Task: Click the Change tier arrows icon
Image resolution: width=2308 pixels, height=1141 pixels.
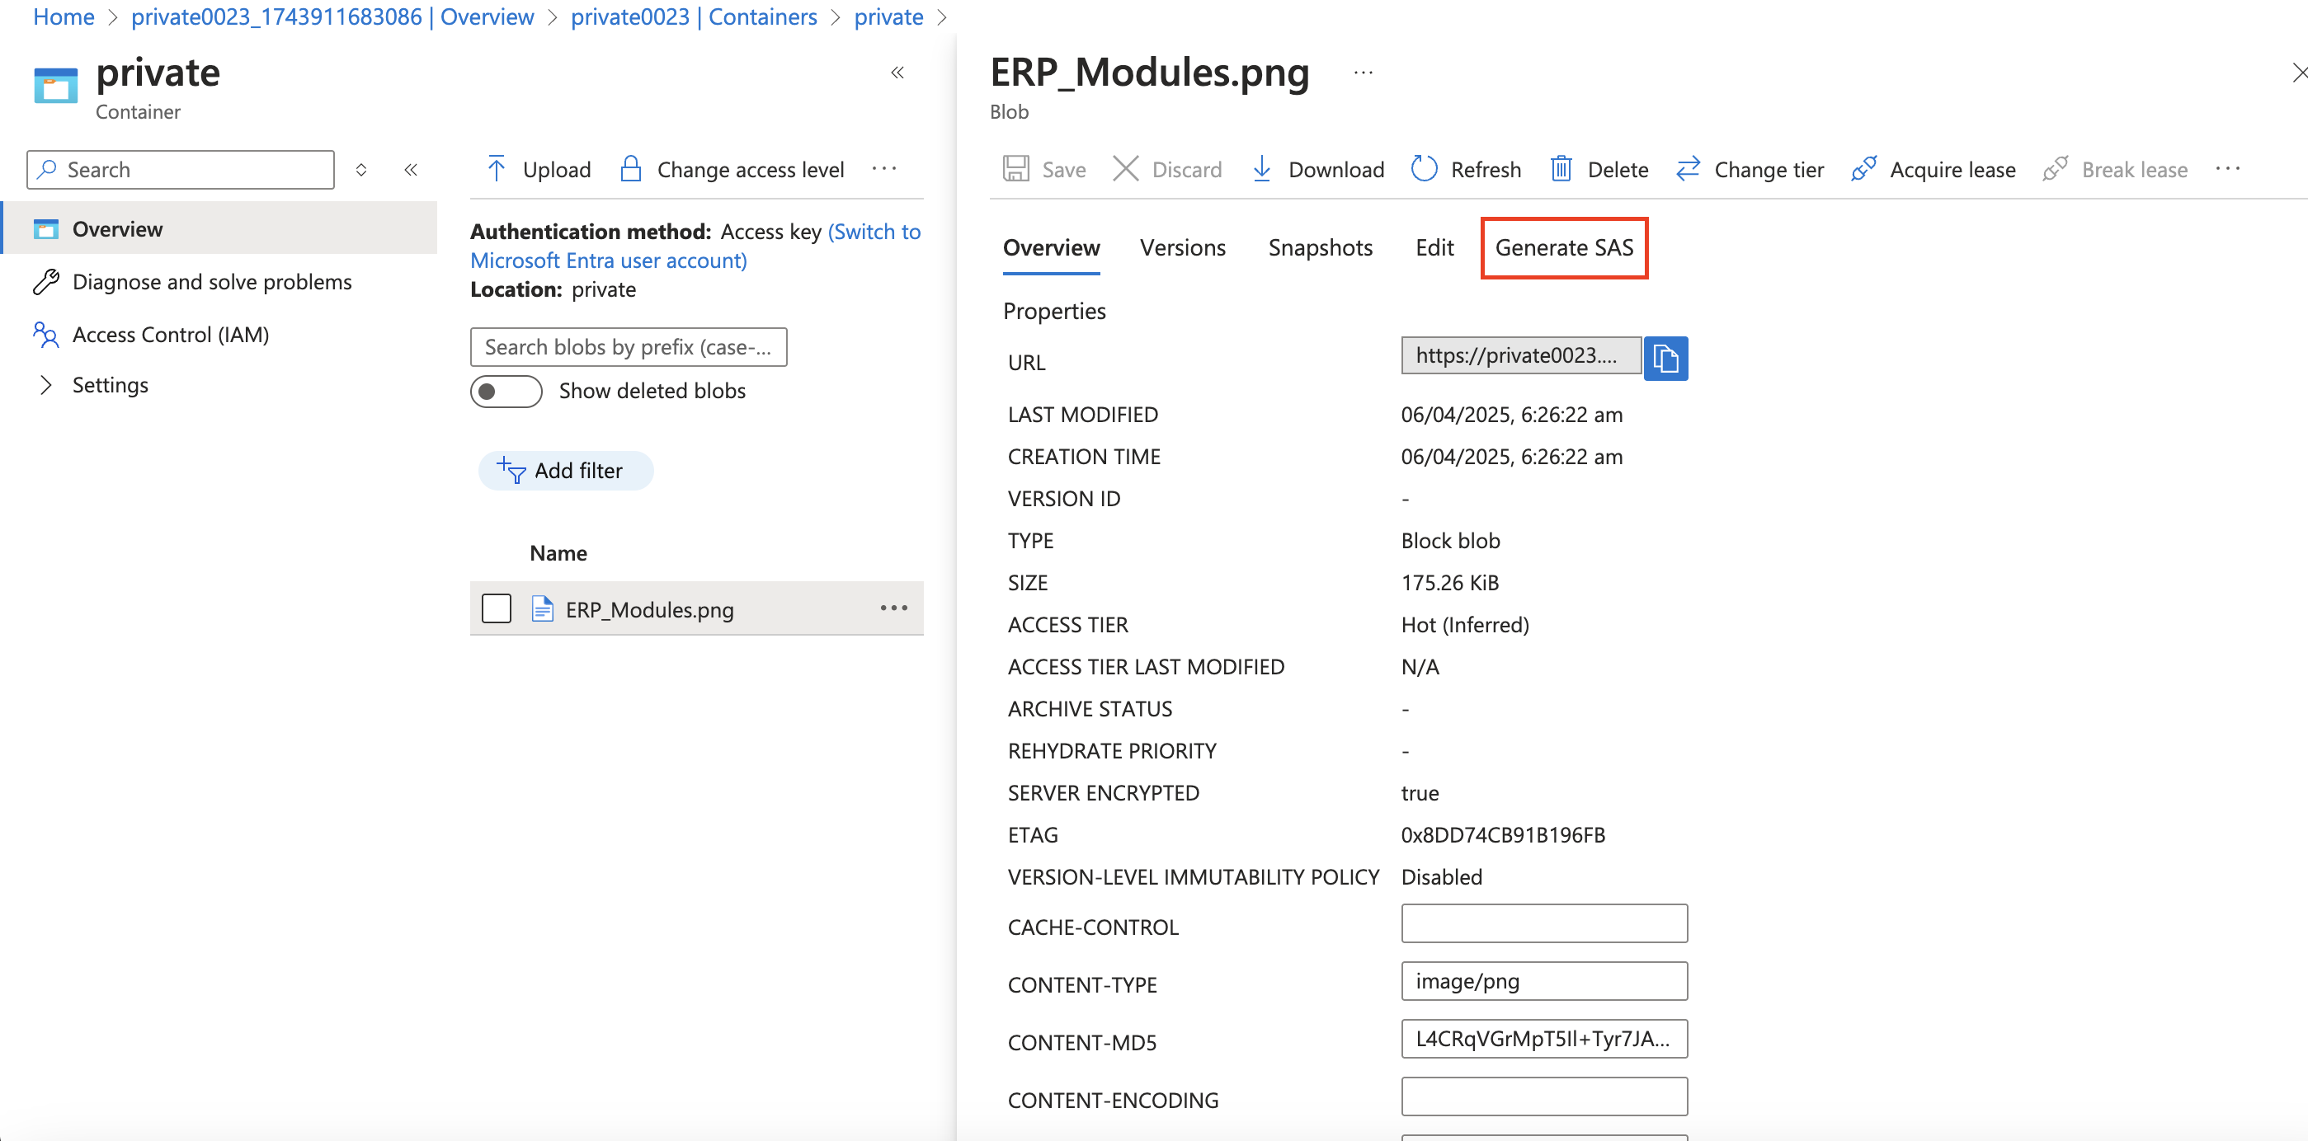Action: pyautogui.click(x=1688, y=168)
